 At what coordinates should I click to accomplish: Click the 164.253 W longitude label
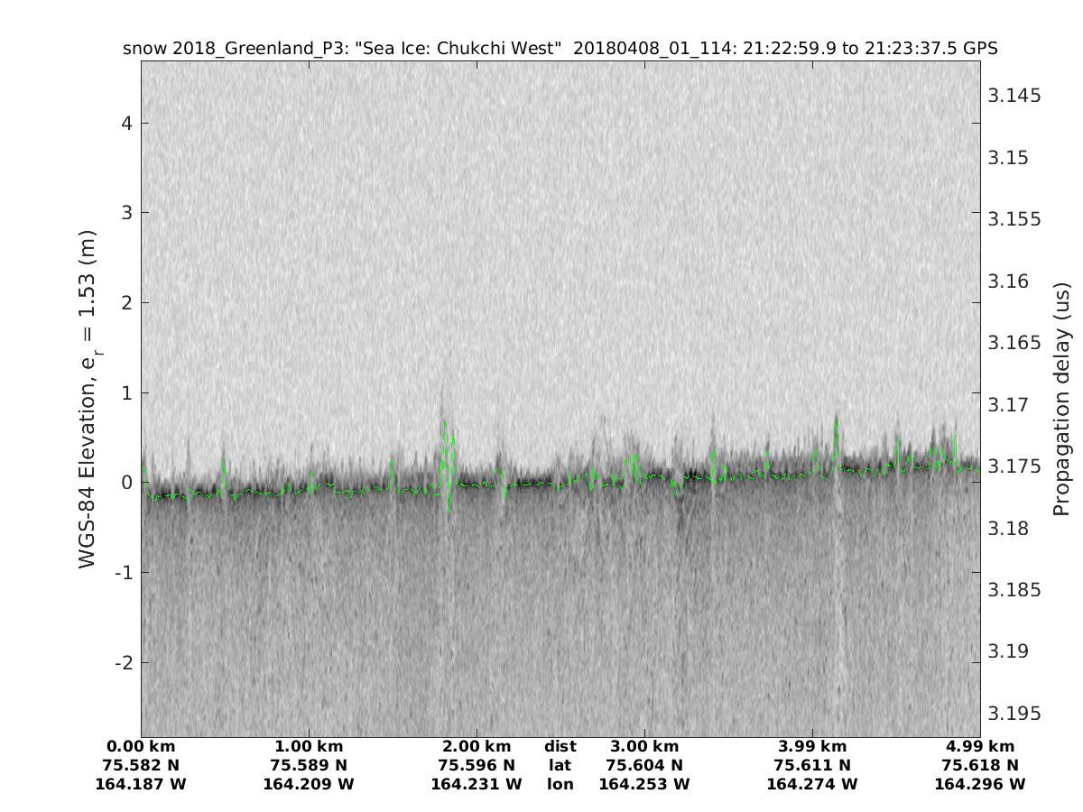click(x=644, y=784)
